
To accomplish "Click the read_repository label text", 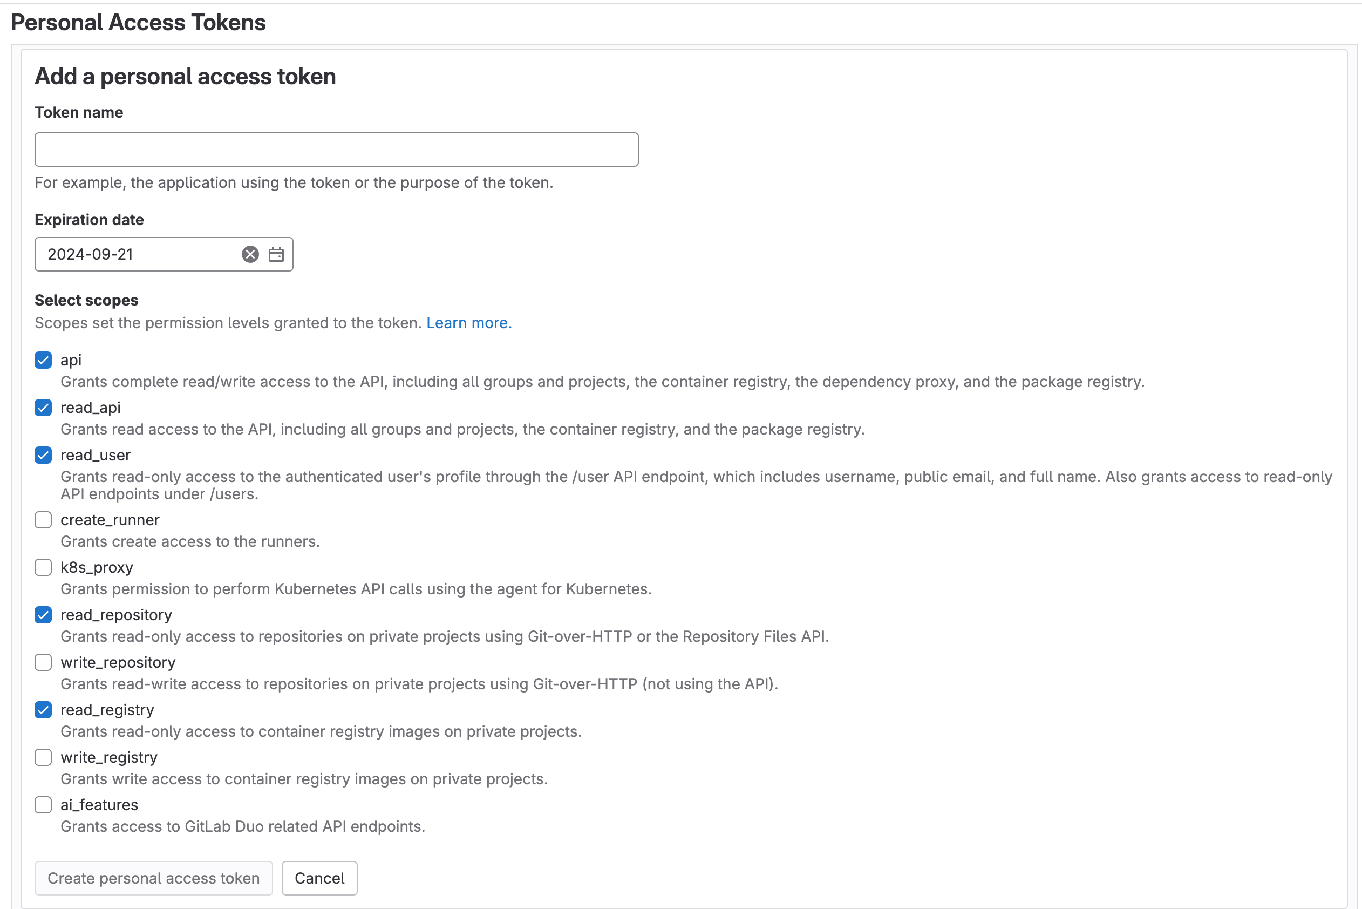I will (x=117, y=615).
